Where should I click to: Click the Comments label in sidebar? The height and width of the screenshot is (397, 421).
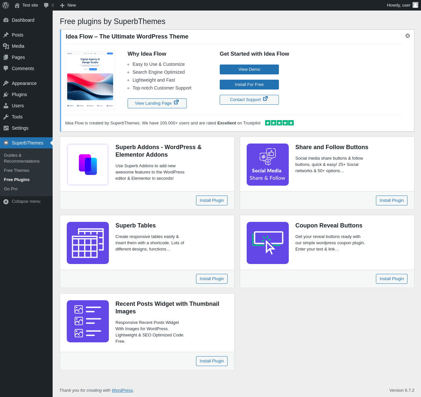pyautogui.click(x=23, y=68)
